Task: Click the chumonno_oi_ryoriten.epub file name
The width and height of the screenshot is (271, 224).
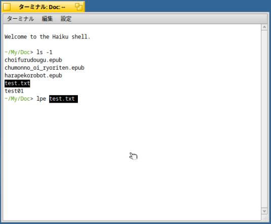Action: [44, 68]
